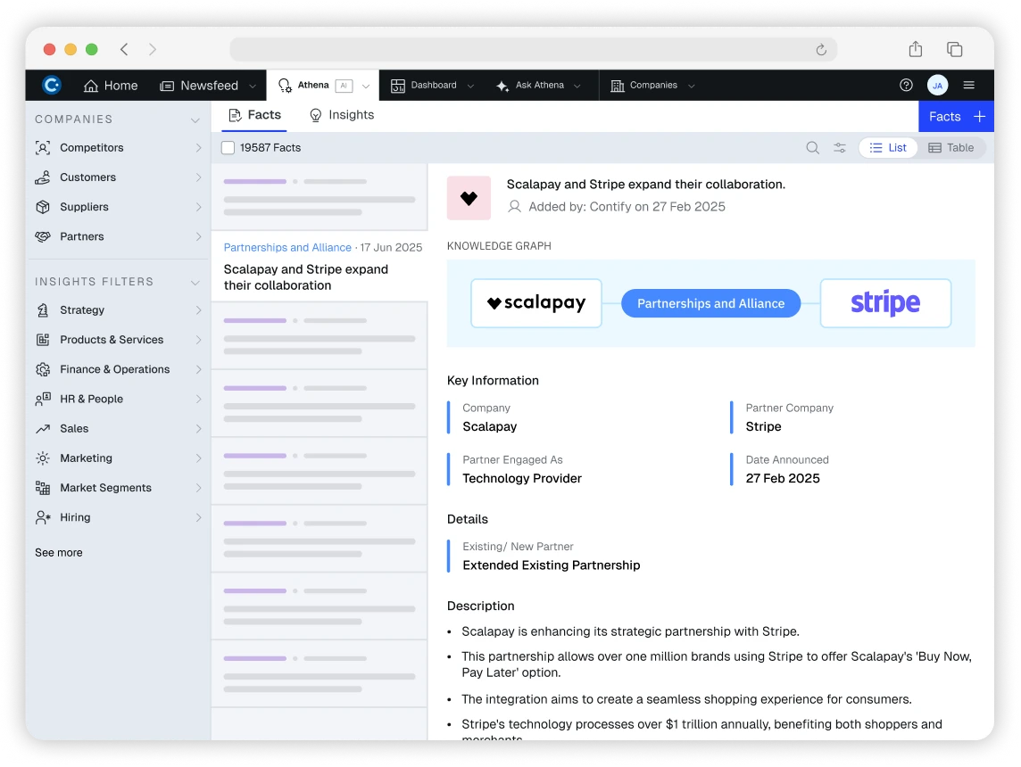Click the Scalapay heart logo thumbnail
The width and height of the screenshot is (1021, 767).
point(469,198)
